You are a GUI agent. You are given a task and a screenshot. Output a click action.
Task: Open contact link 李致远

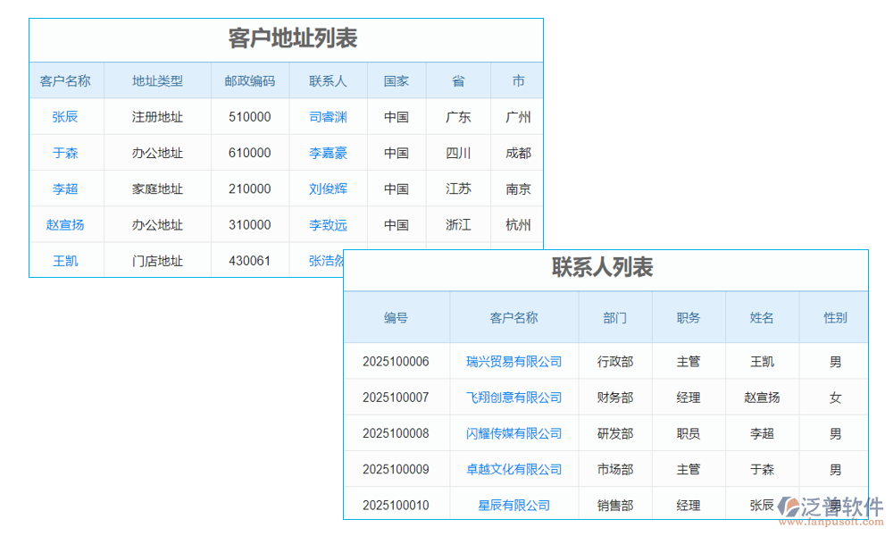pyautogui.click(x=328, y=224)
